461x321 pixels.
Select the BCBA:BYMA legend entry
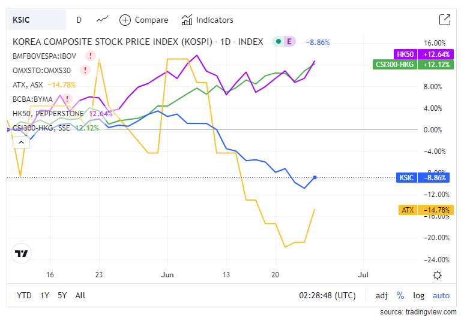click(32, 99)
